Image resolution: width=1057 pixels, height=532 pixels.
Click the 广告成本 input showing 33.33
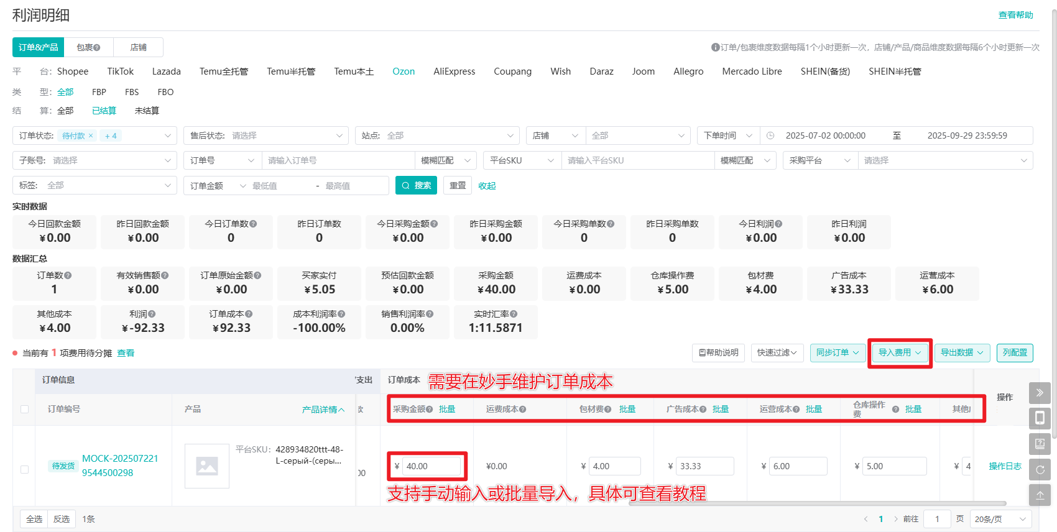(x=705, y=466)
